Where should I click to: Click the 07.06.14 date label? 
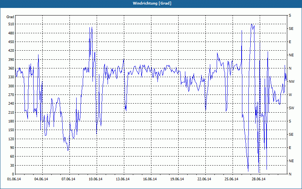[68, 179]
